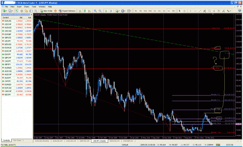Select the D1 timeframe
Viewport: 243px width, 147px height.
[164, 11]
